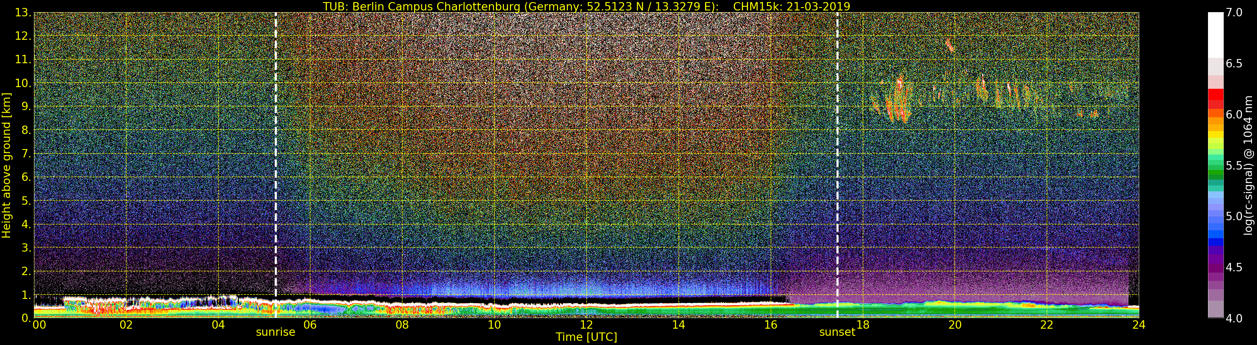Image resolution: width=1257 pixels, height=345 pixels.
Task: Click the x-axis tick label '22'
Action: tap(1047, 325)
